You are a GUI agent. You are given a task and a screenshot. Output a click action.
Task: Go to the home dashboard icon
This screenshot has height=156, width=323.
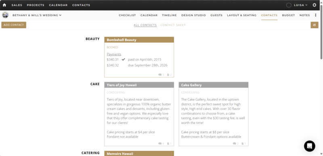4,5
